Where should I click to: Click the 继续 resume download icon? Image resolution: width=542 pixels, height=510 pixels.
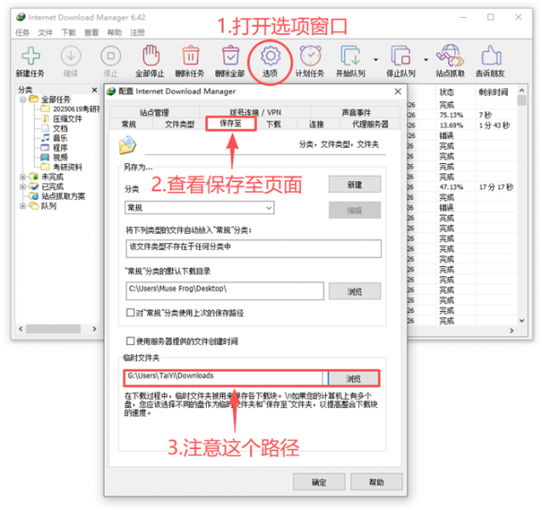[x=71, y=55]
